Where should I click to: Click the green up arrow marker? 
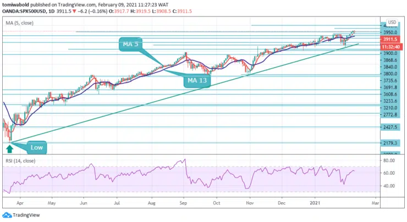tap(9, 147)
